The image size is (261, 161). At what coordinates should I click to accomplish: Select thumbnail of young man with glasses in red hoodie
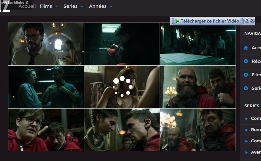tap(46, 130)
